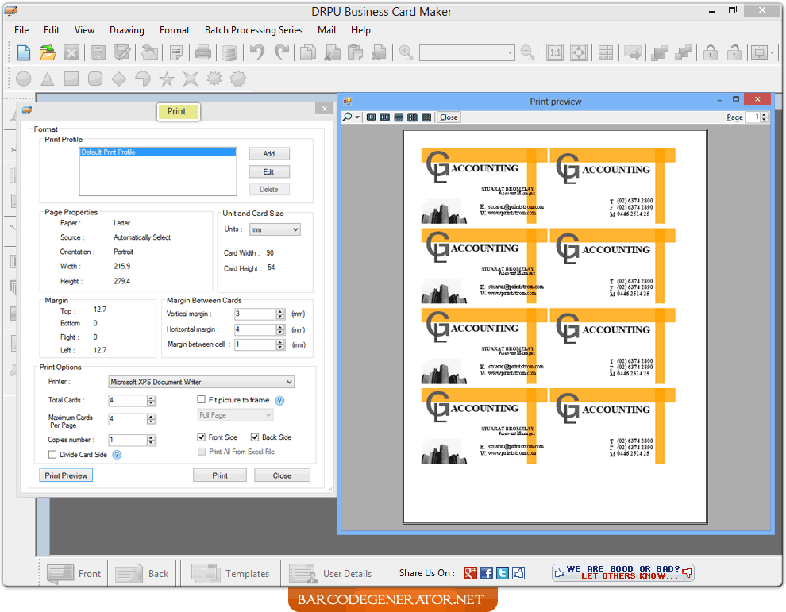Open the File menu

point(21,30)
